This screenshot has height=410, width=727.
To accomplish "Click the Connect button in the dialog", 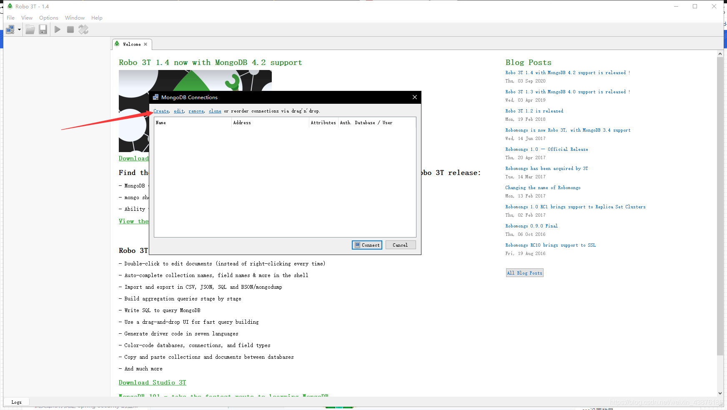I will point(367,245).
